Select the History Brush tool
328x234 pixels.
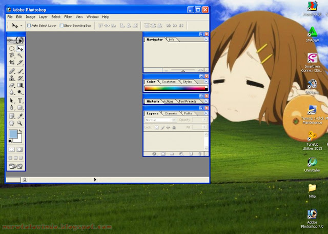point(20,78)
